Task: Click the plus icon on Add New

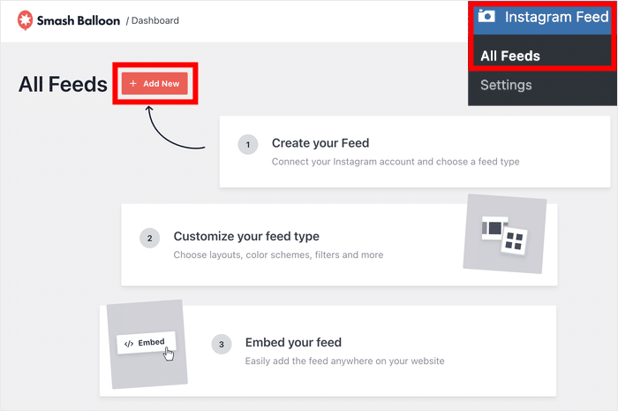Action: click(133, 84)
